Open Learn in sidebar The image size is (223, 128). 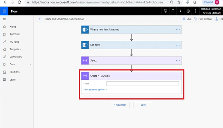(13, 80)
